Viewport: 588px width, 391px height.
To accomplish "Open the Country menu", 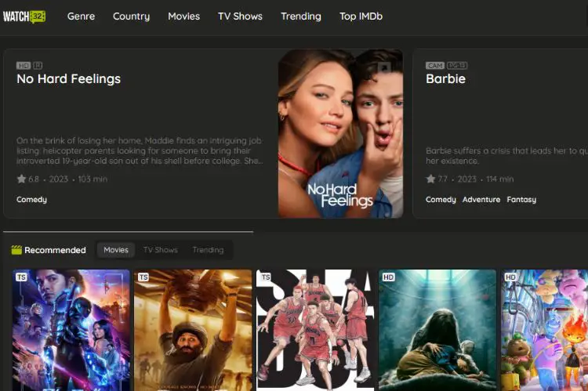I will [131, 16].
